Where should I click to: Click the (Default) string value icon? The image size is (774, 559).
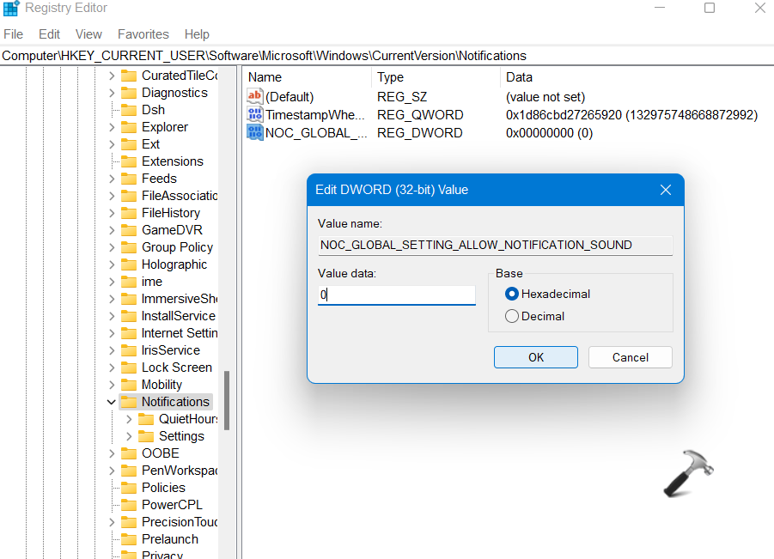tap(255, 97)
